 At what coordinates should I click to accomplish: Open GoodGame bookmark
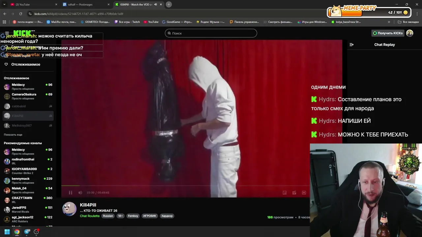pos(177,22)
